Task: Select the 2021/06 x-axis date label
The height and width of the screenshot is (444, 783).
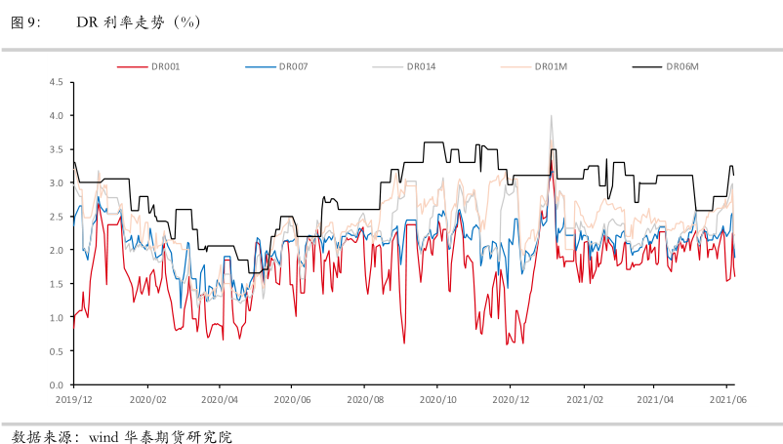Action: click(x=728, y=399)
